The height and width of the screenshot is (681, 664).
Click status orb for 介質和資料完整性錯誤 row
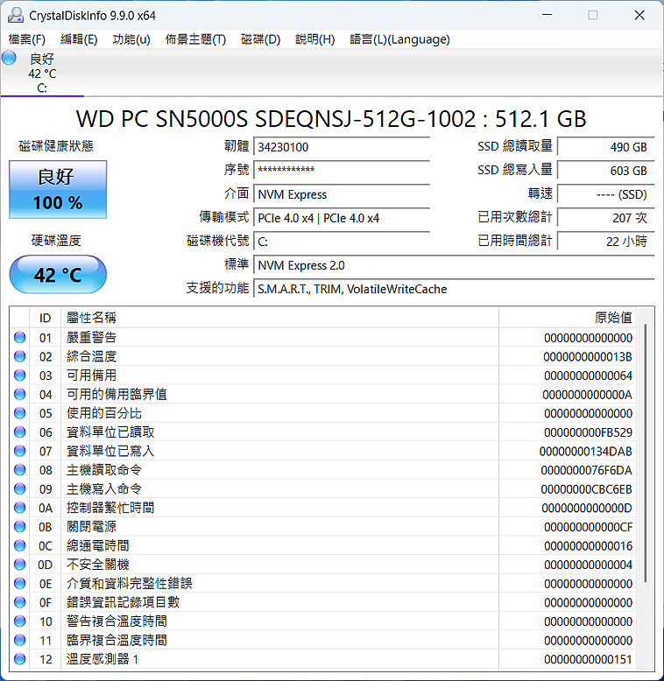pyautogui.click(x=19, y=584)
